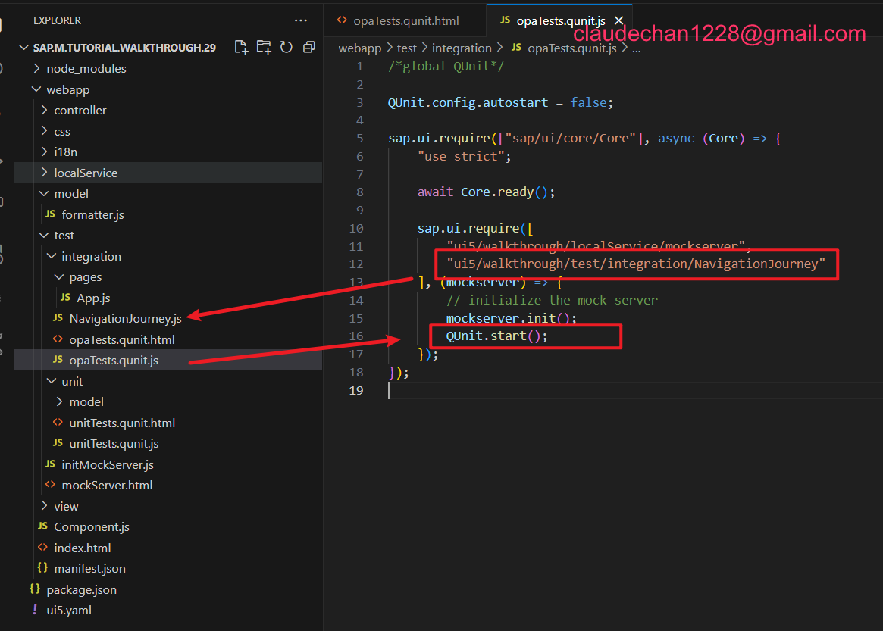Open Explorer more actions ellipsis menu
The image size is (883, 631).
coord(301,20)
